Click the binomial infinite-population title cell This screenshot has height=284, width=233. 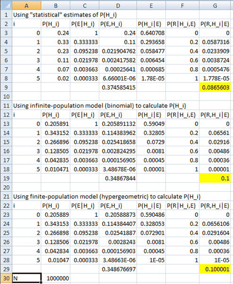click(100, 106)
